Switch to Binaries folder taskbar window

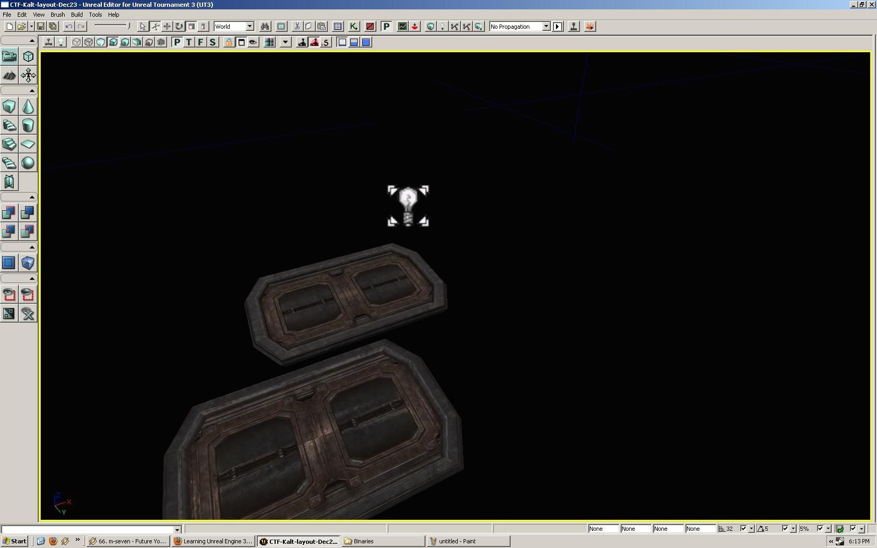383,541
